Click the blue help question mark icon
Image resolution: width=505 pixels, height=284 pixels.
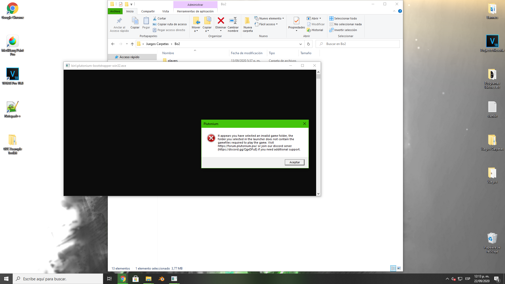point(400,11)
